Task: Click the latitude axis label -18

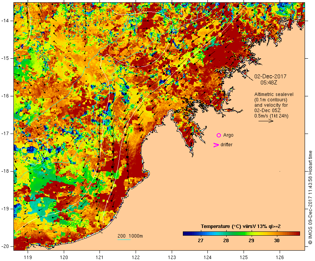Action: click(5, 171)
